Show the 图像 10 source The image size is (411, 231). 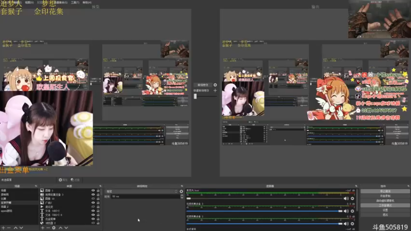point(93,199)
